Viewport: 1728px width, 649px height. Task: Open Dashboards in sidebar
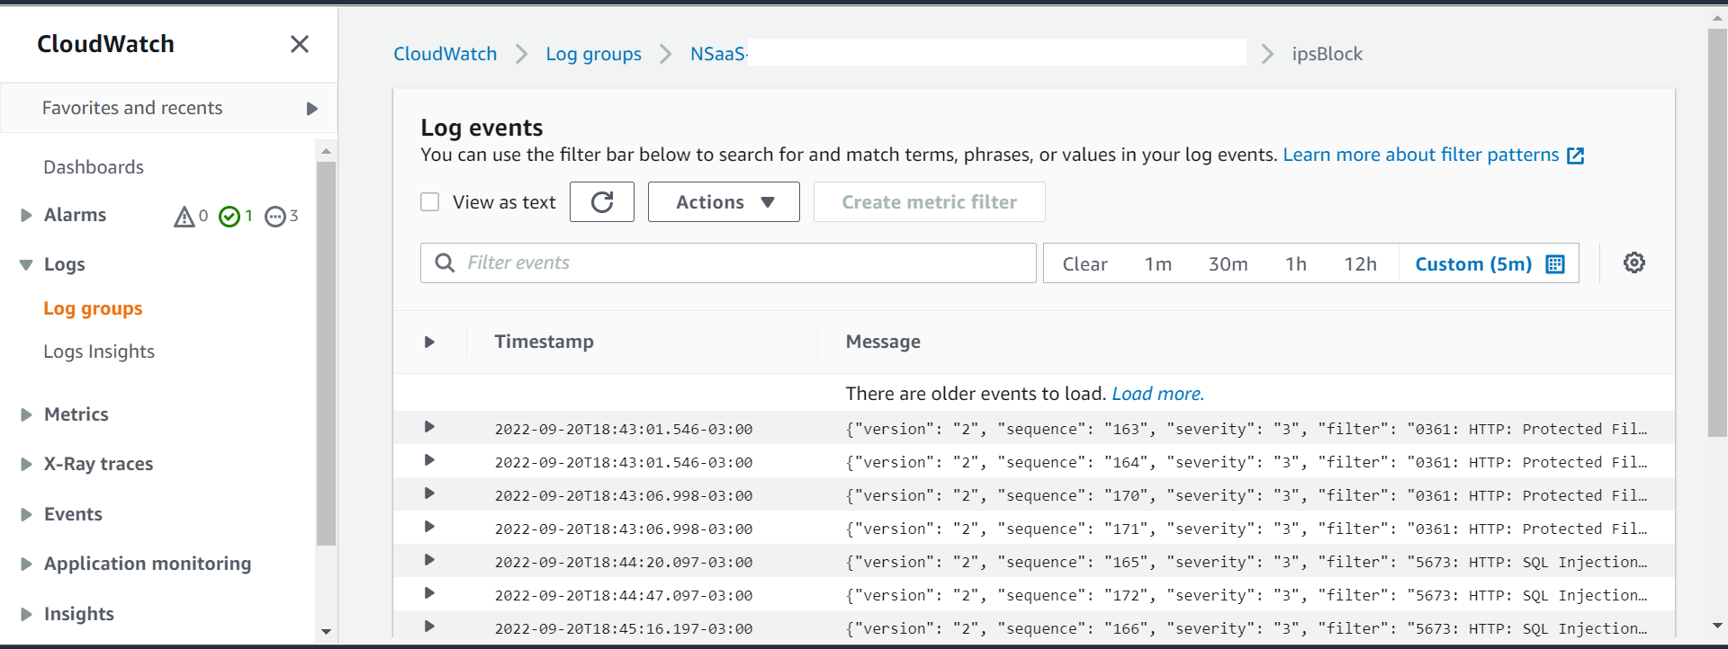tap(94, 167)
